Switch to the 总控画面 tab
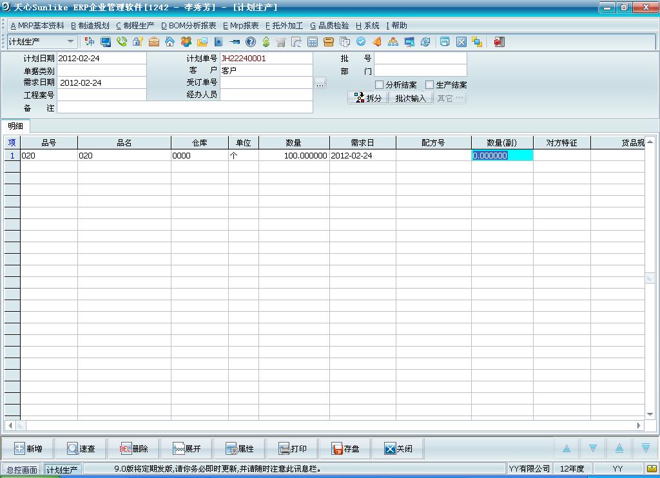Viewport: 660px width, 478px height. click(x=22, y=470)
